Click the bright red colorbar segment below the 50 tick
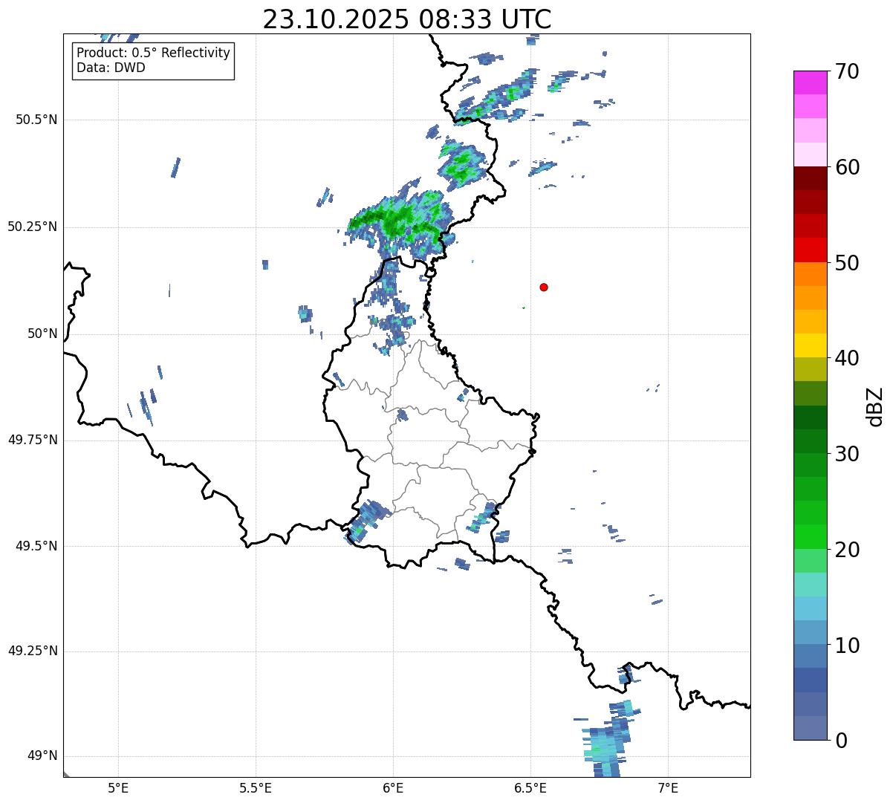The image size is (893, 803). tap(810, 250)
